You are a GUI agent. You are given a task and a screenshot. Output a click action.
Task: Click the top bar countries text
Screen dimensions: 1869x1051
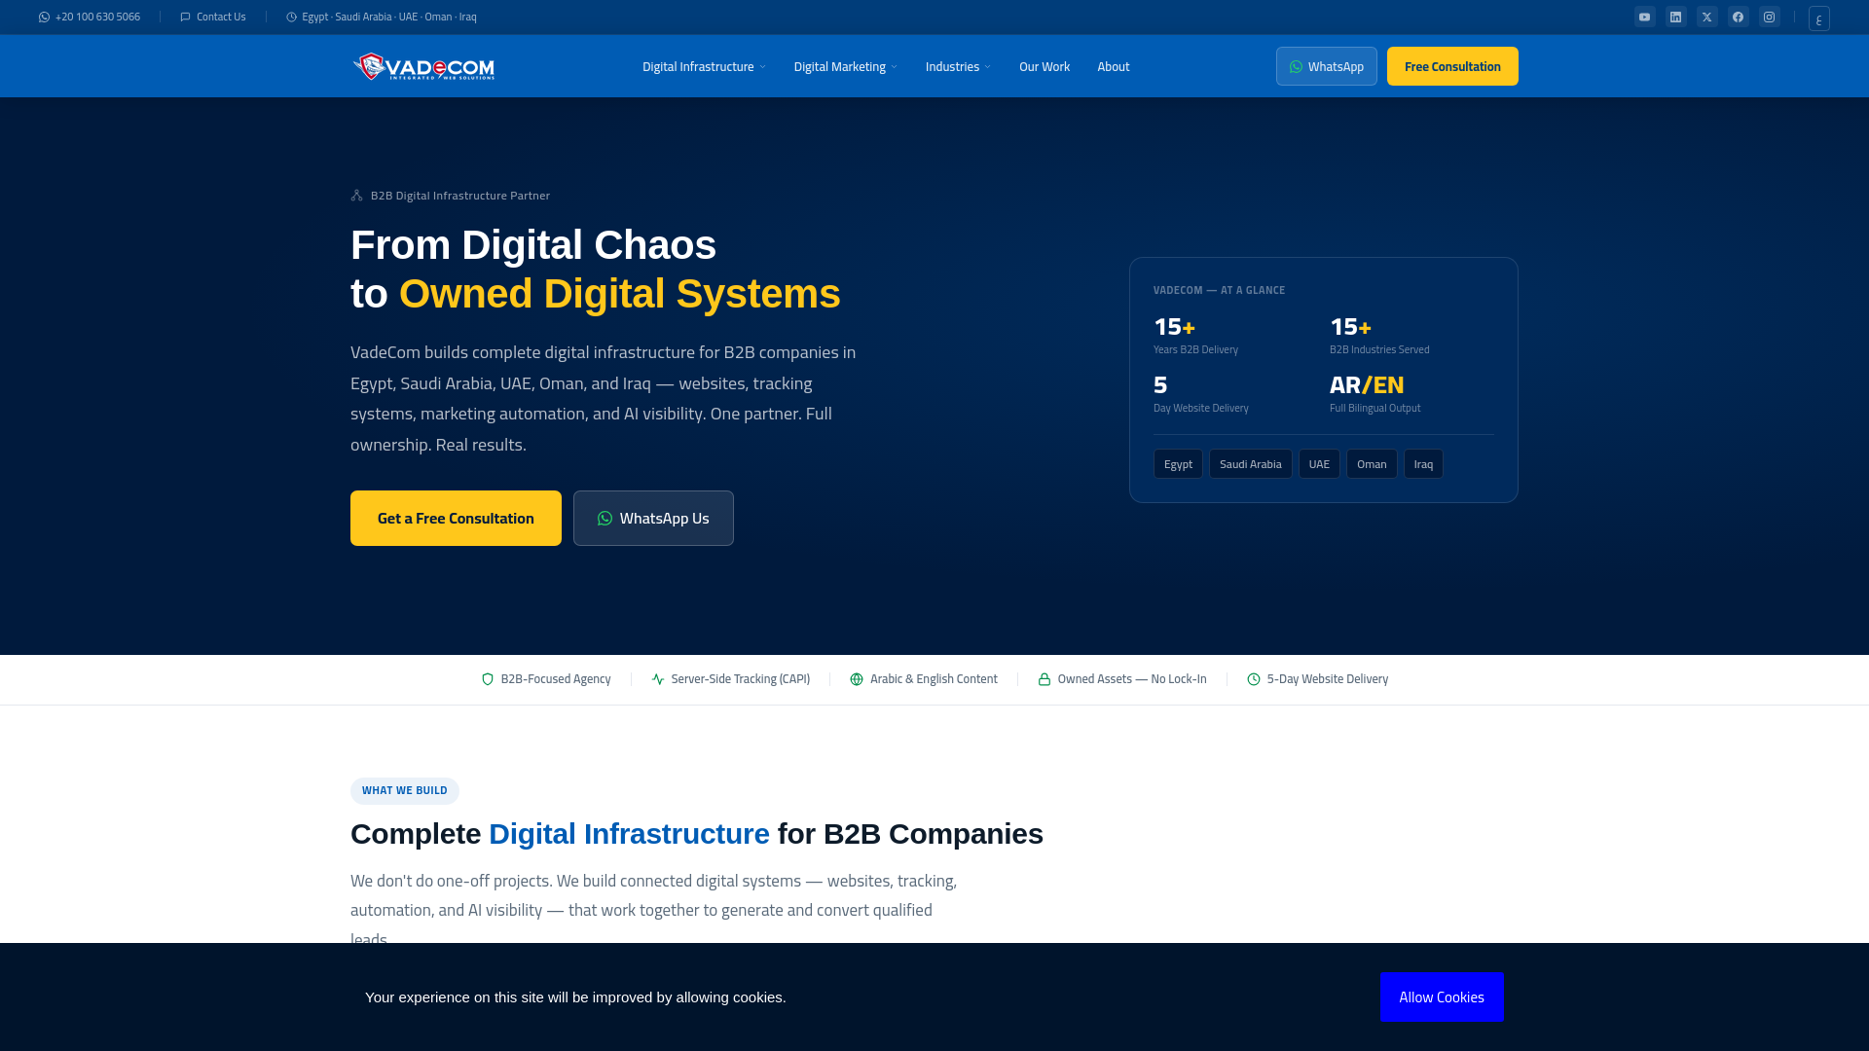(x=389, y=17)
